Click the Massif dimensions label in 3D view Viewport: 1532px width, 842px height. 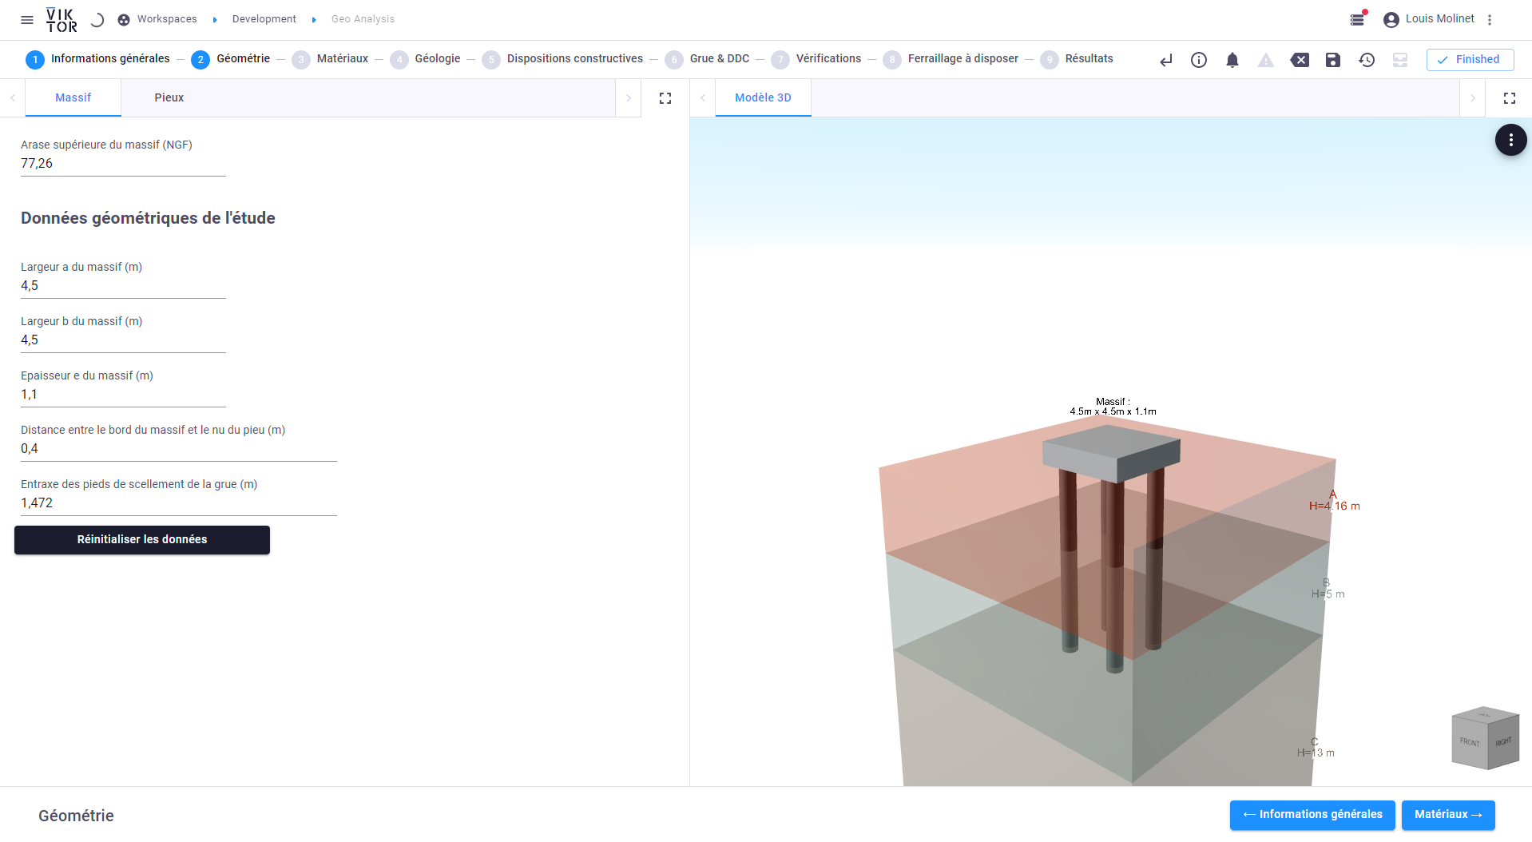[1113, 407]
